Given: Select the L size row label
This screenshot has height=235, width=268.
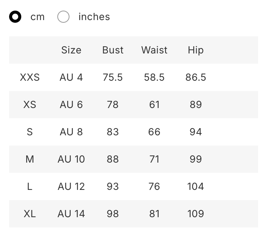Looking at the screenshot, I should [x=30, y=186].
